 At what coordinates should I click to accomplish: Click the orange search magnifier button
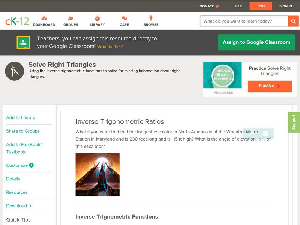293,21
